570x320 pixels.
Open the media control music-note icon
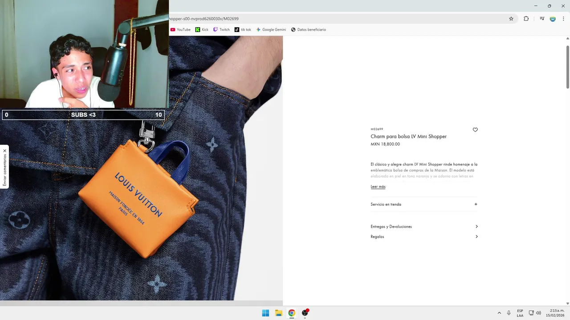(x=542, y=19)
